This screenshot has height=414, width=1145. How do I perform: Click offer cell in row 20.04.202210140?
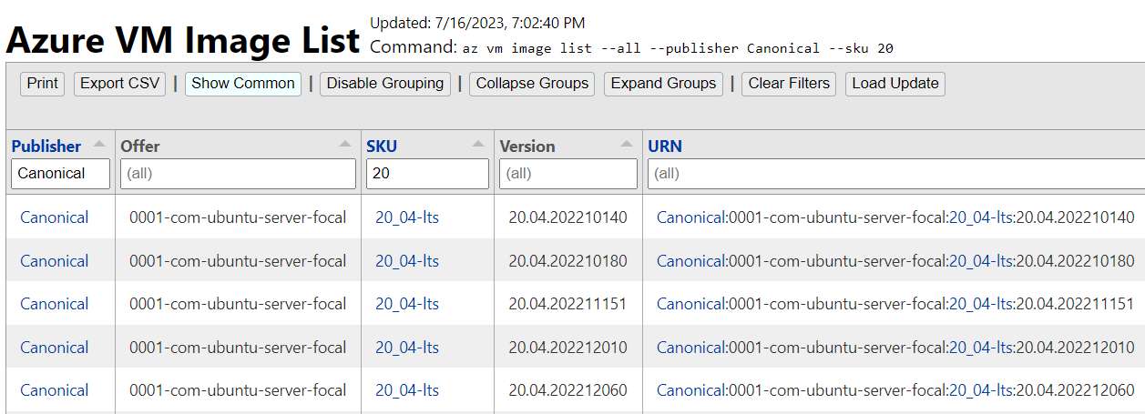click(238, 217)
